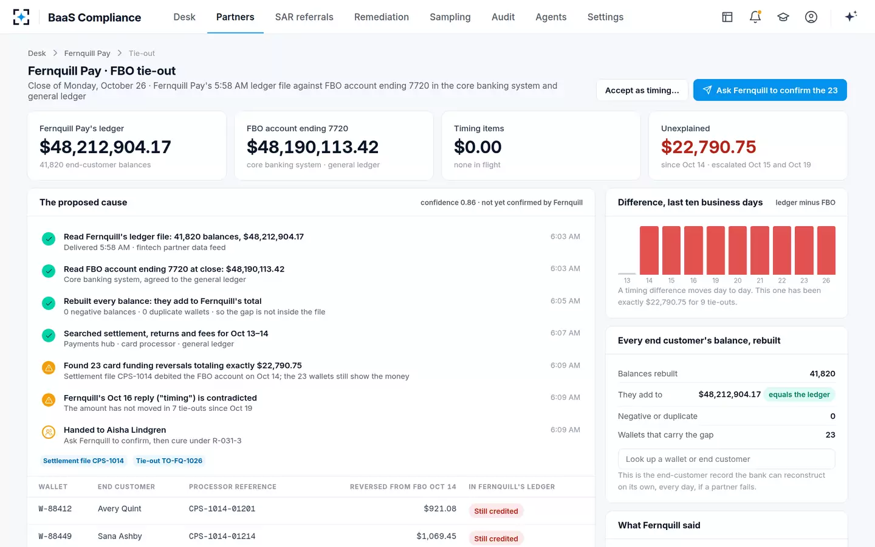Switch to the Desk tab
Screen dimensions: 875x547
point(184,17)
